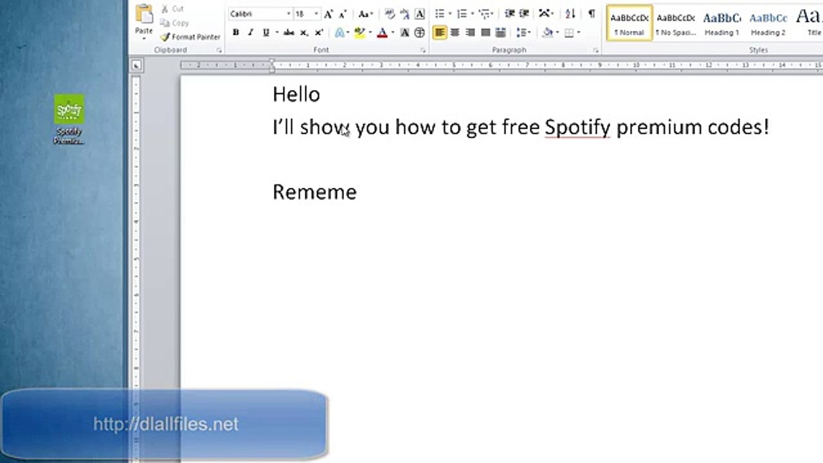Screen dimensions: 823x463
Task: Apply Character Border to text
Action: pos(419,14)
